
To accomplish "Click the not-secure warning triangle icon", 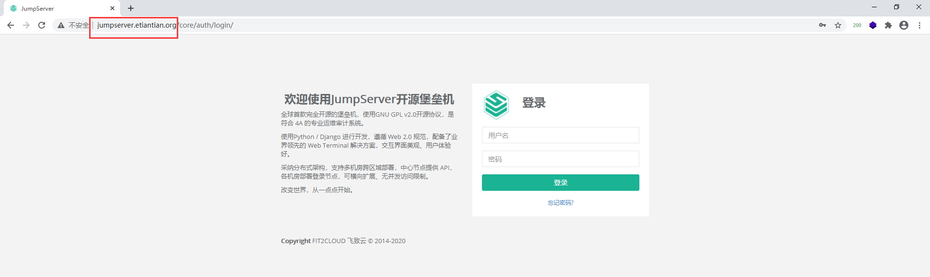I will pos(61,25).
